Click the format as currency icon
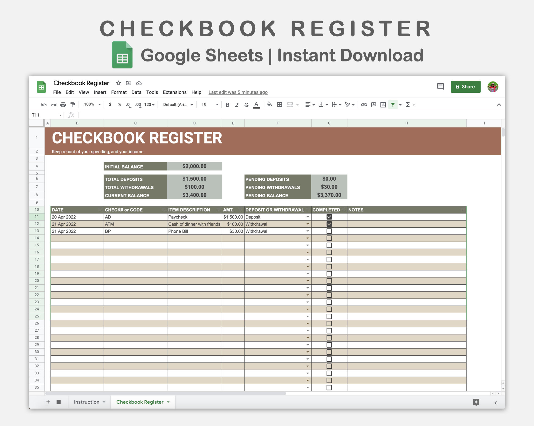Viewport: 534px width, 426px height. point(110,105)
